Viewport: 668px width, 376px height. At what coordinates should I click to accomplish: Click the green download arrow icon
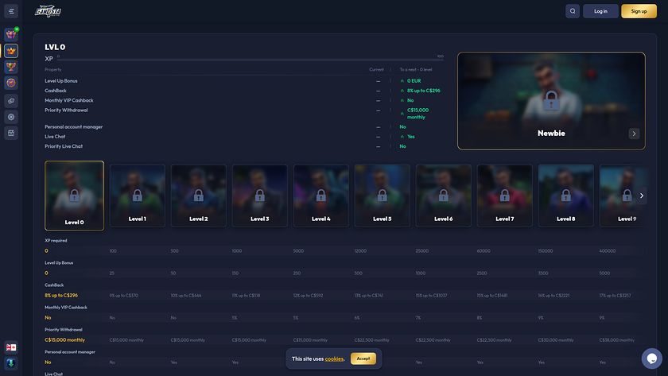[x=11, y=363]
